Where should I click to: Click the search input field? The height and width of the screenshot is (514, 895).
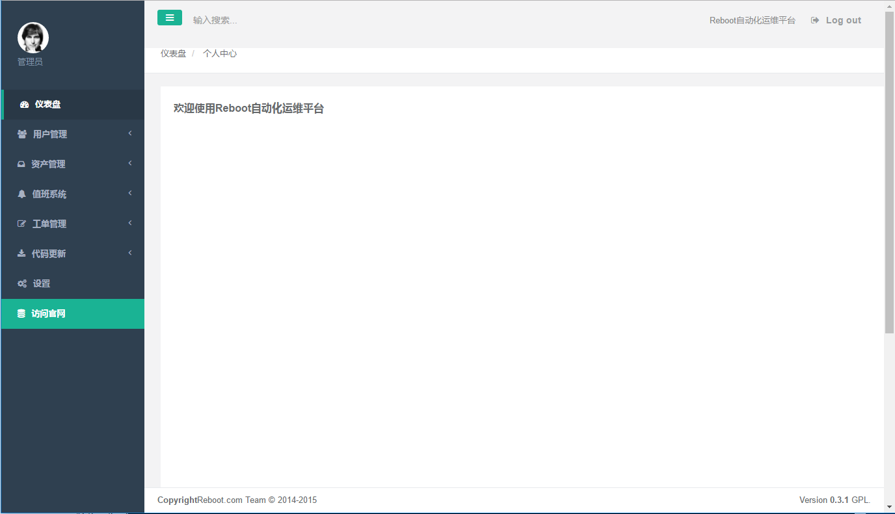click(247, 20)
